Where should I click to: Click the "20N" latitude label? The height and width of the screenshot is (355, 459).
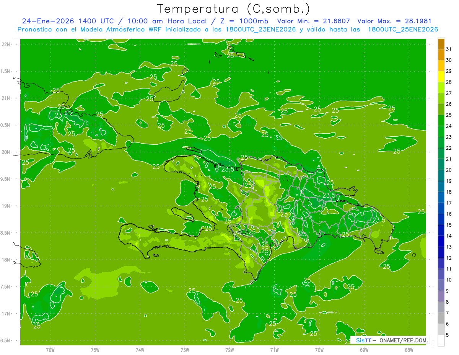[x=6, y=152]
